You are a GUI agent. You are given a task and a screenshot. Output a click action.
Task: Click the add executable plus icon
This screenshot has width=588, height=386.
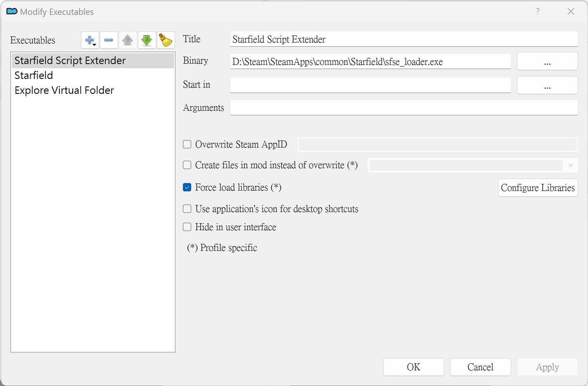tap(90, 41)
